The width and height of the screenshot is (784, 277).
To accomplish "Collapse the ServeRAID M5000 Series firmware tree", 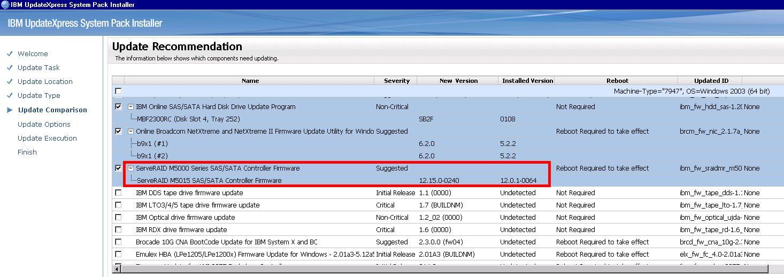I will tap(130, 168).
